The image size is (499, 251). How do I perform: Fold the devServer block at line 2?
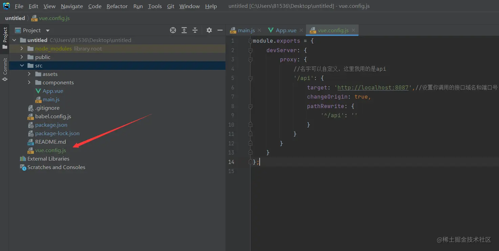pyautogui.click(x=251, y=50)
